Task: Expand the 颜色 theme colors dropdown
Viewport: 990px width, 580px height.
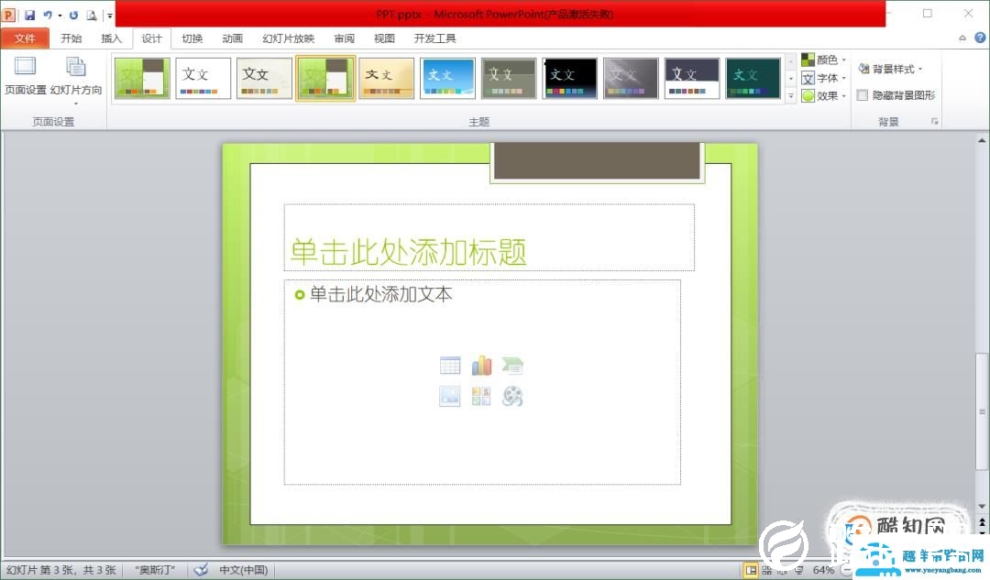Action: click(823, 60)
